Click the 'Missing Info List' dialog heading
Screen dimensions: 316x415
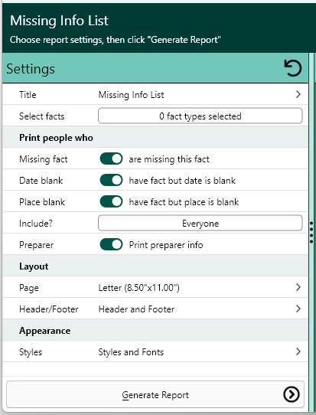[x=59, y=21]
